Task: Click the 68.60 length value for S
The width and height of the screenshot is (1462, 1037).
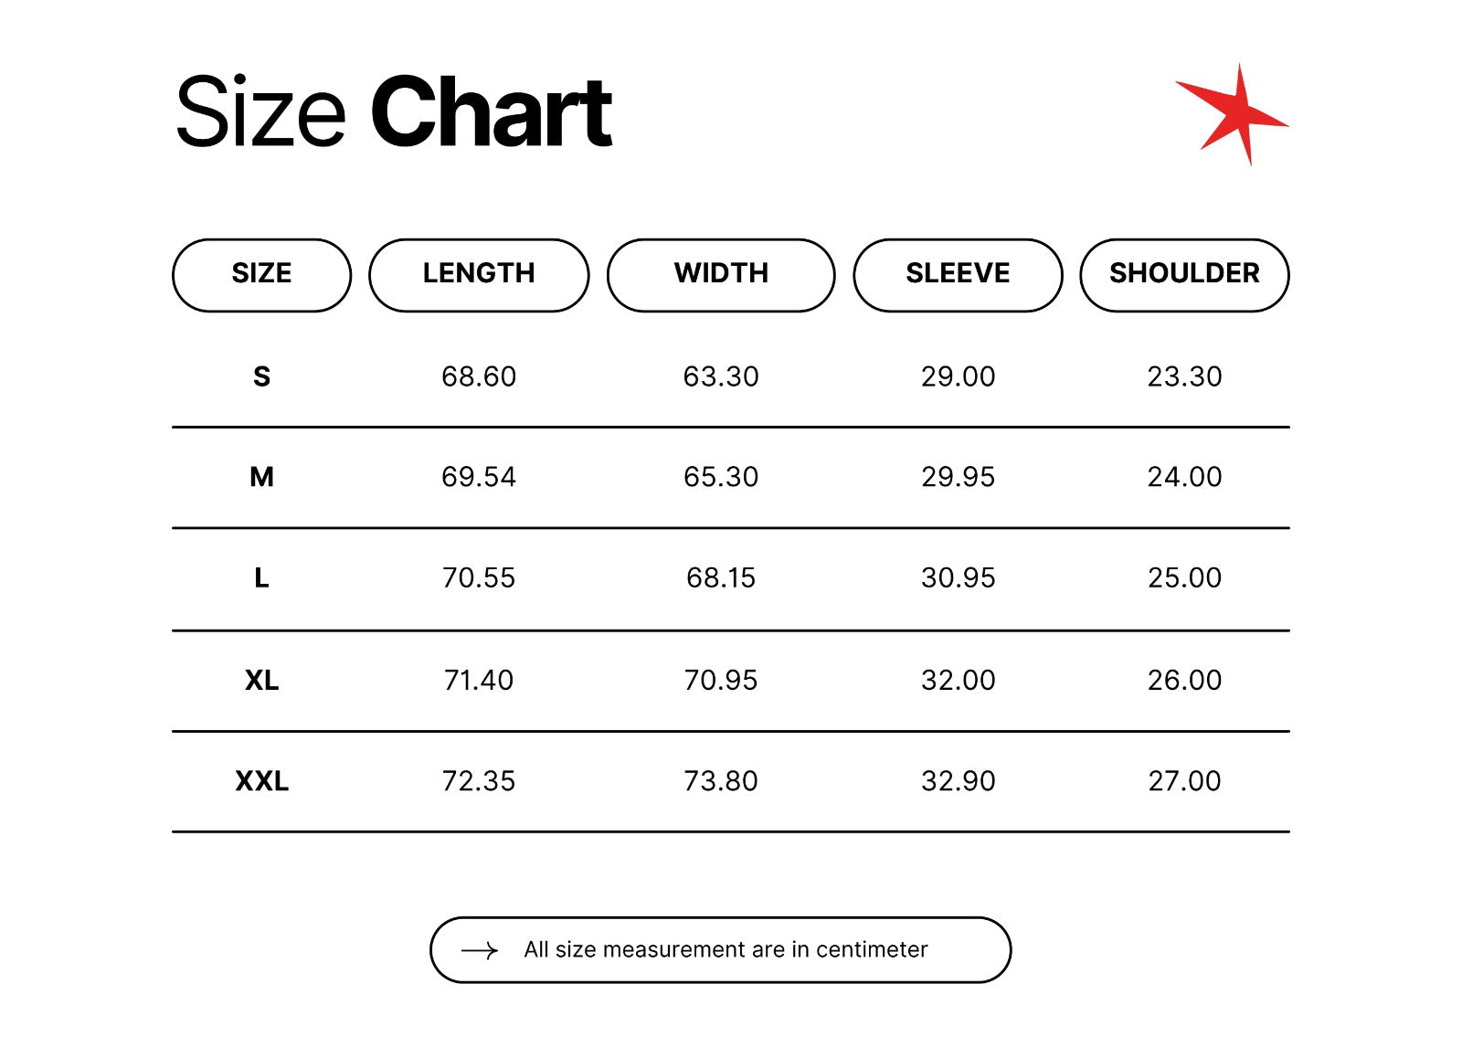Action: (x=479, y=376)
